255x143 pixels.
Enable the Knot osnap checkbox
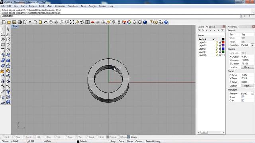(97, 137)
